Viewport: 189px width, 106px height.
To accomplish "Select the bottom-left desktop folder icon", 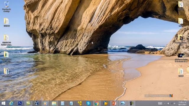I will point(6,72).
